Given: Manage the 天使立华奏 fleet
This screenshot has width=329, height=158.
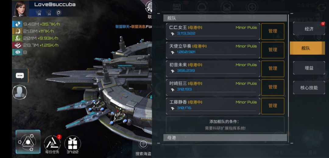Looking at the screenshot, I should pyautogui.click(x=273, y=50).
